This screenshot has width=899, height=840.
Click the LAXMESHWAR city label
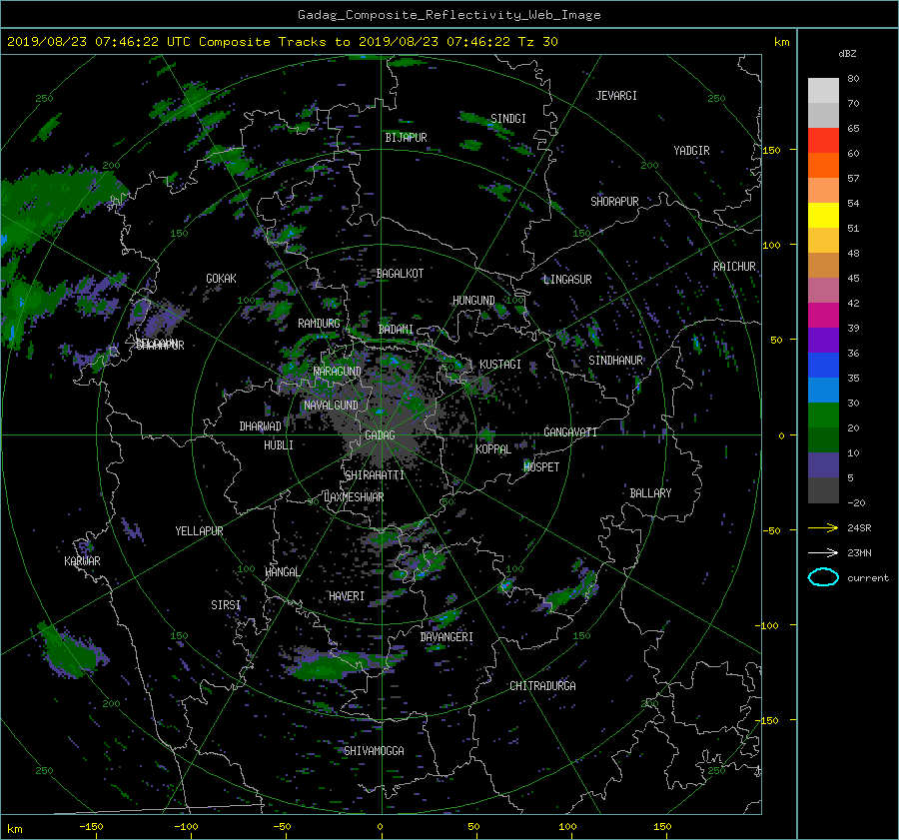tap(354, 497)
